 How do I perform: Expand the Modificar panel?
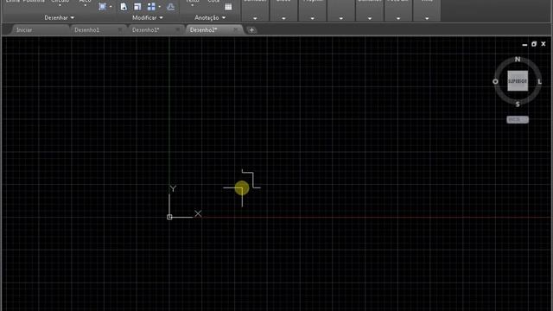(148, 17)
